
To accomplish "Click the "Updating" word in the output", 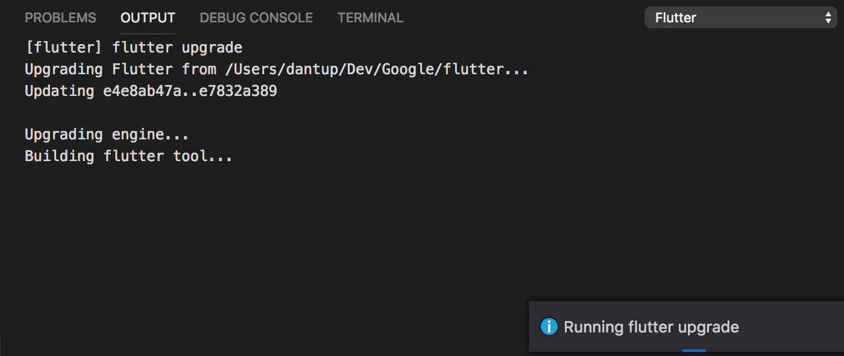I will pyautogui.click(x=59, y=91).
